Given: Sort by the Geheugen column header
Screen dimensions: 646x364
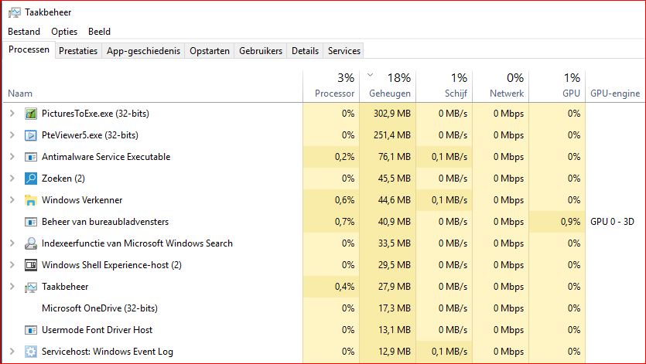Looking at the screenshot, I should coord(388,86).
